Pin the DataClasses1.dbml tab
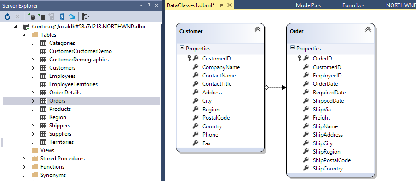The width and height of the screenshot is (416, 181). [221, 5]
